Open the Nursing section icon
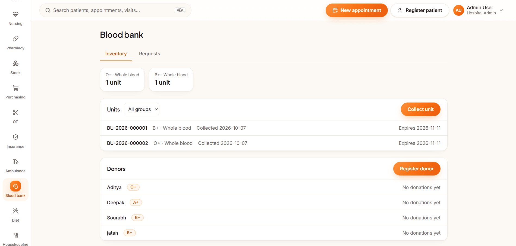 coord(15,14)
